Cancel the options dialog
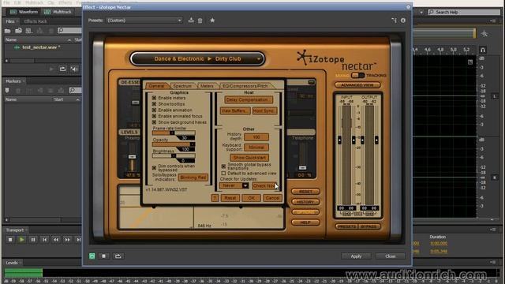Screen dimensions: 505x284 (272, 198)
